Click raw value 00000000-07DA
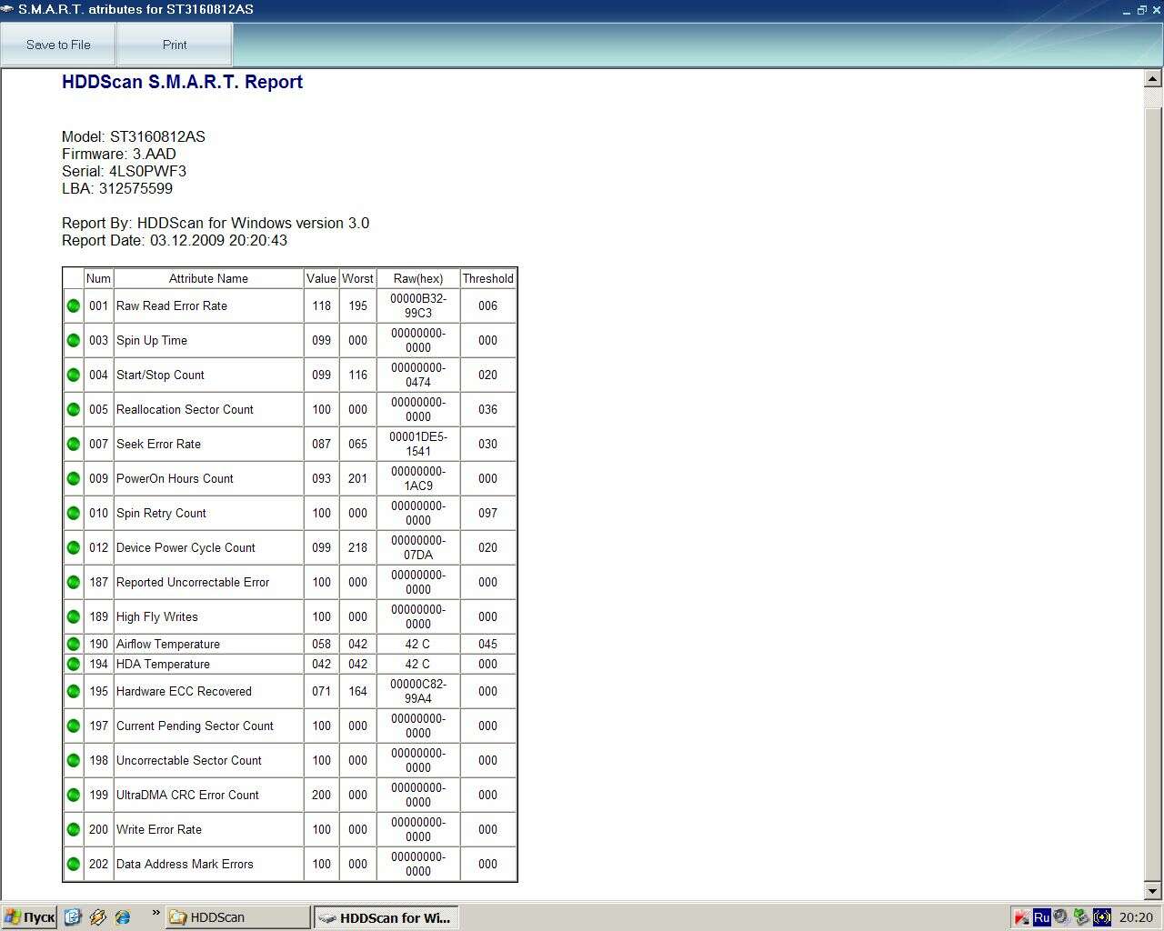The image size is (1164, 931). pyautogui.click(x=418, y=547)
